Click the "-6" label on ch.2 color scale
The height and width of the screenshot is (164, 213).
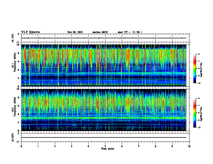point(198,98)
